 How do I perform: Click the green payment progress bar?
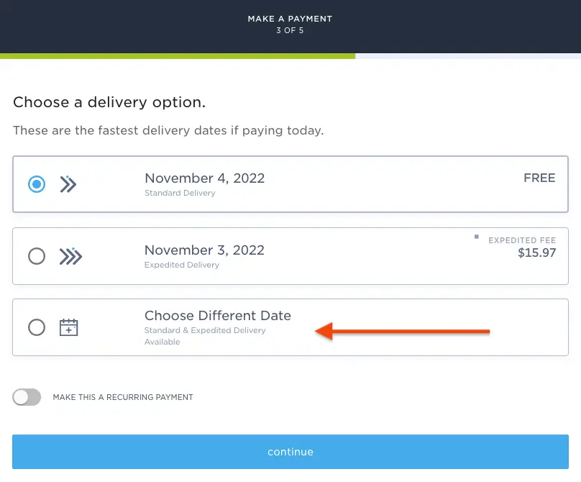tap(178, 56)
